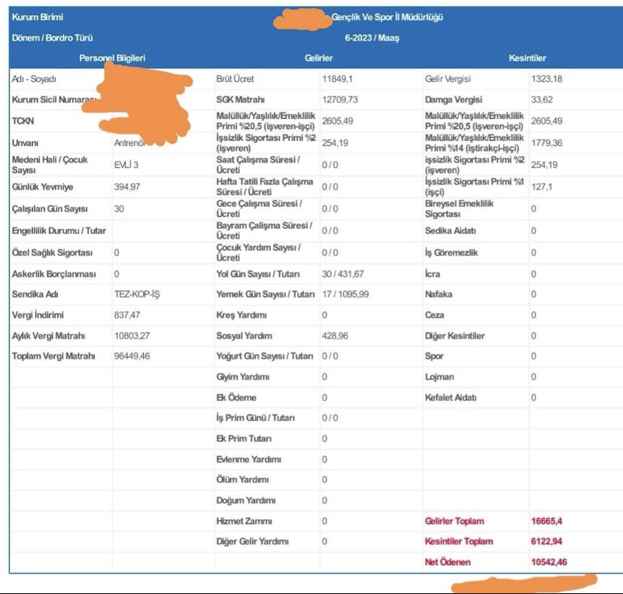
Task: Click the 'Damga Vergisi' deduction label
Action: 454,99
